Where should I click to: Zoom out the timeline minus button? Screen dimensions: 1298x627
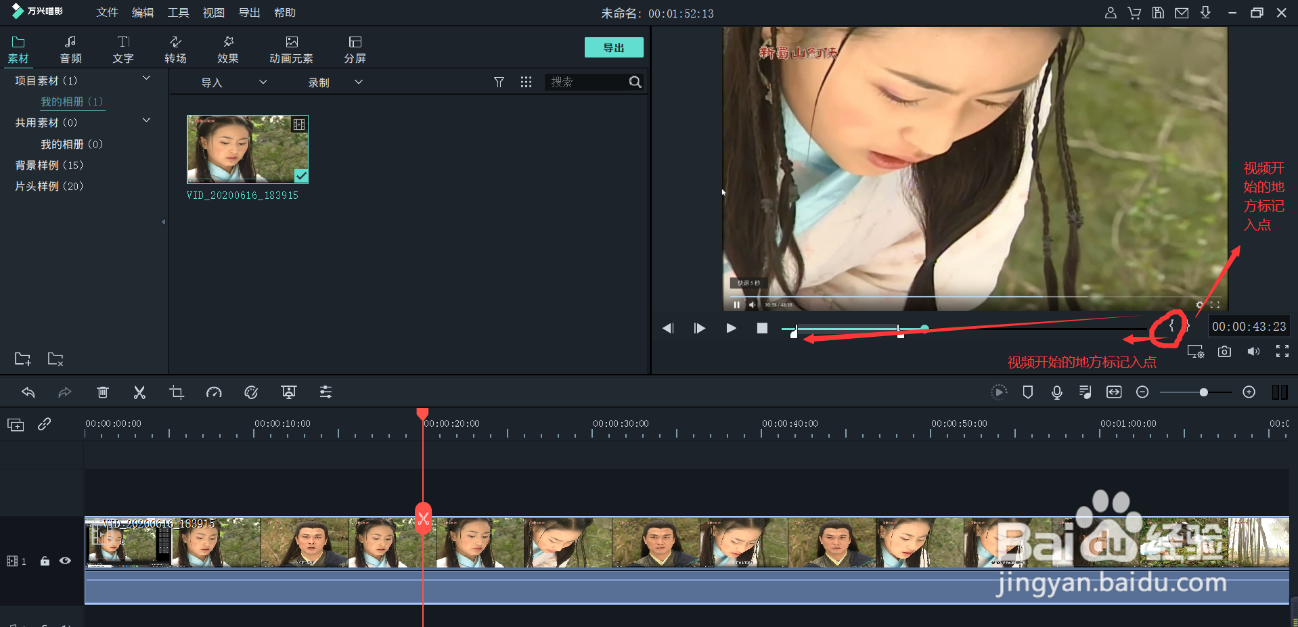pyautogui.click(x=1142, y=392)
